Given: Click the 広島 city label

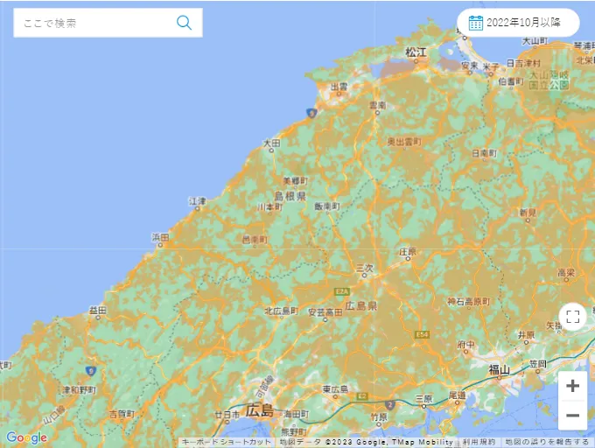Looking at the screenshot, I should click(x=259, y=410).
